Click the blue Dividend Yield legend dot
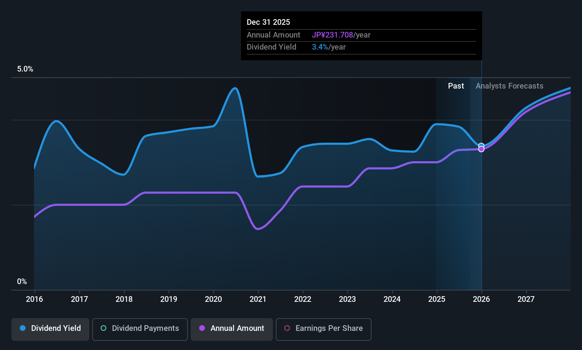This screenshot has width=582, height=350. click(x=23, y=328)
